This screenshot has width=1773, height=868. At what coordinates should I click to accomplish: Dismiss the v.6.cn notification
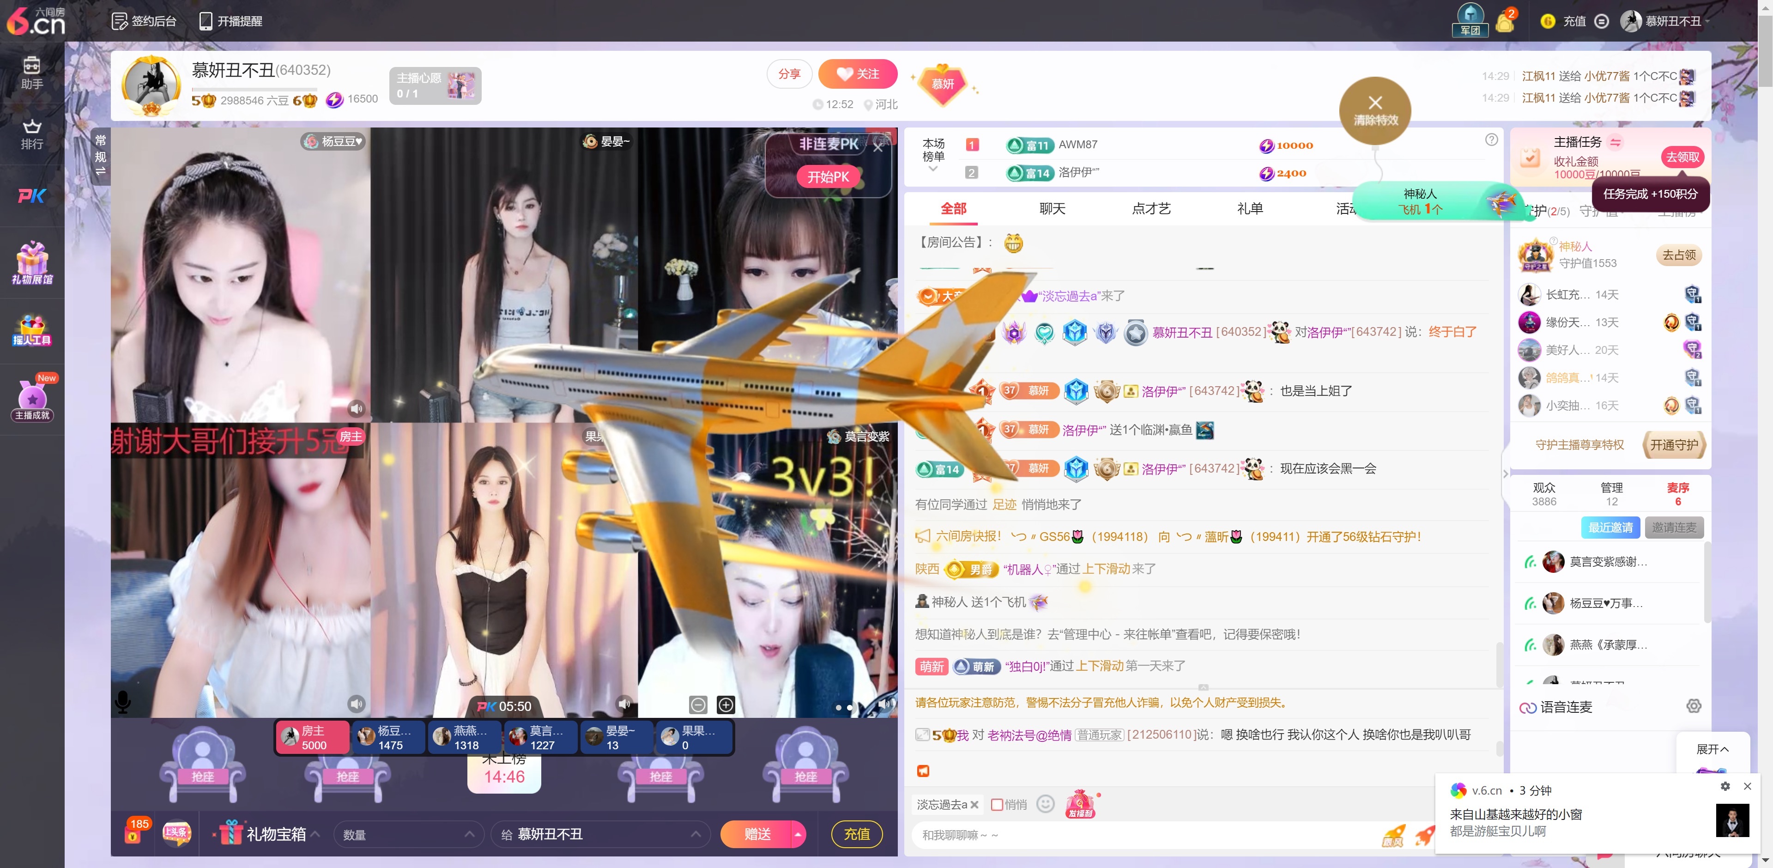1747,786
